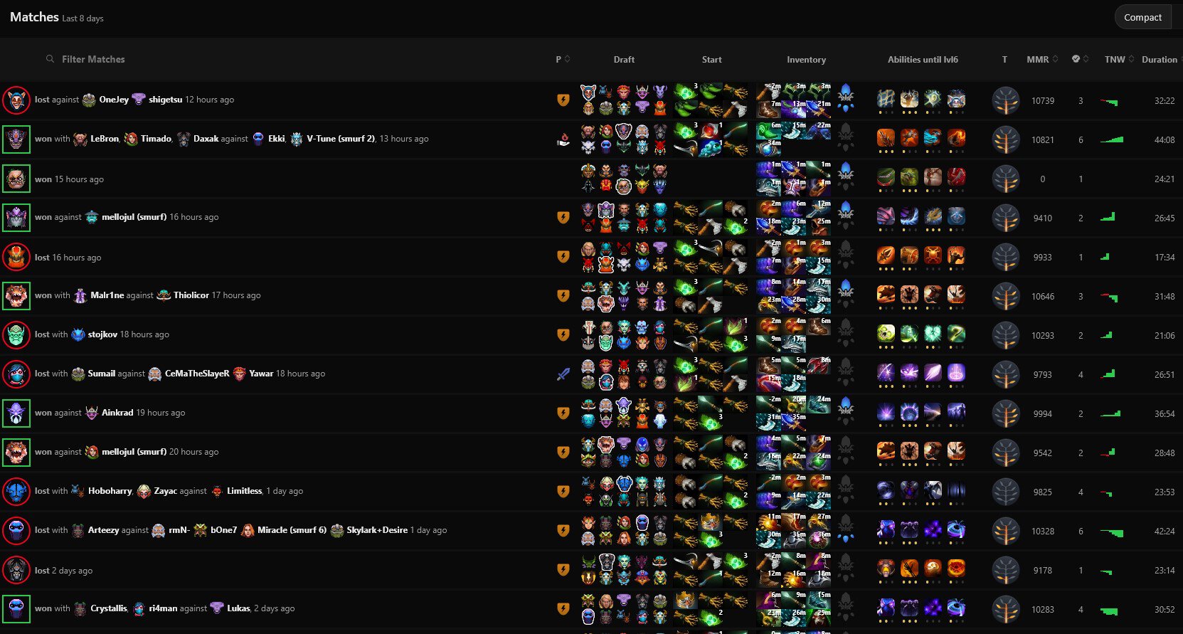Screen dimensions: 1183x634
Task: Click the Duration column header
Action: point(1160,59)
